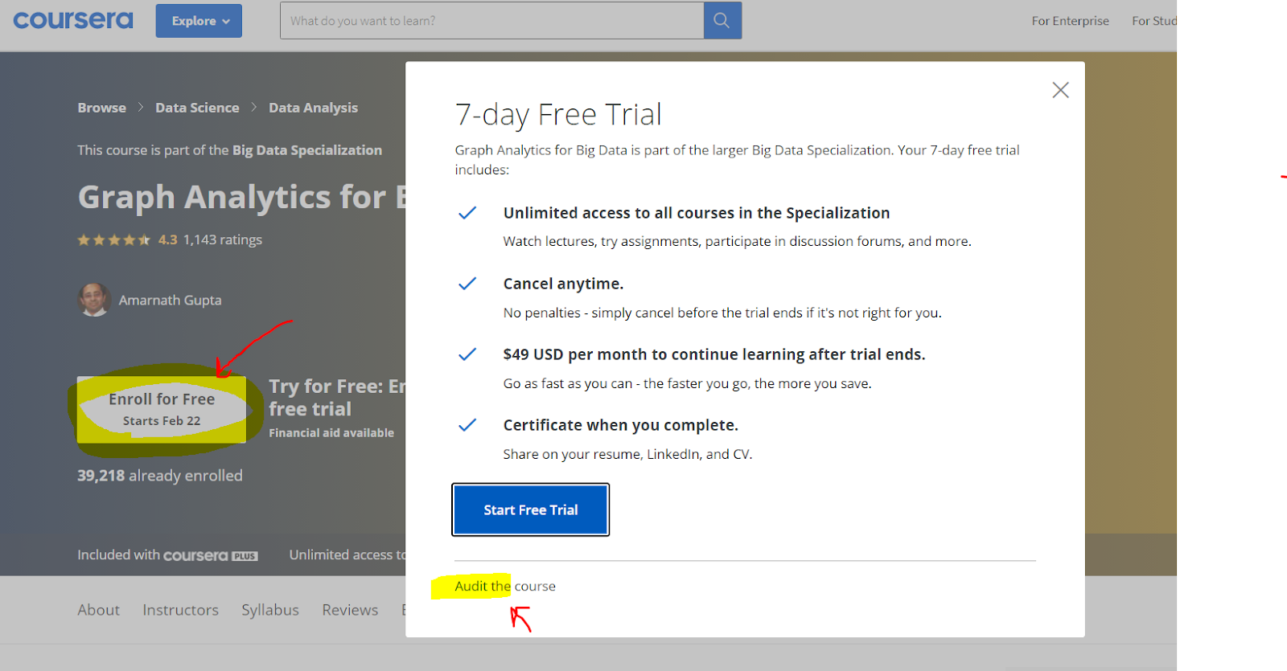Click the Coursera Plus logo

click(211, 555)
